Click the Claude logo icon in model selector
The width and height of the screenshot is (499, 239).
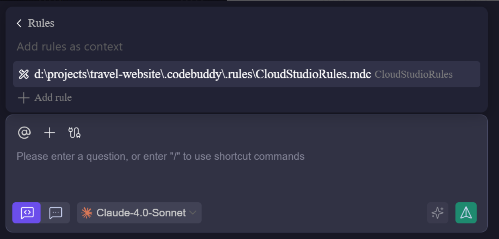coord(87,213)
